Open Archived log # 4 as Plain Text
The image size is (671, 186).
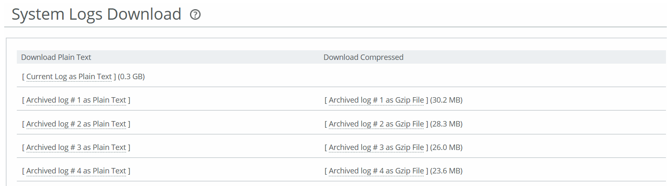pyautogui.click(x=76, y=171)
